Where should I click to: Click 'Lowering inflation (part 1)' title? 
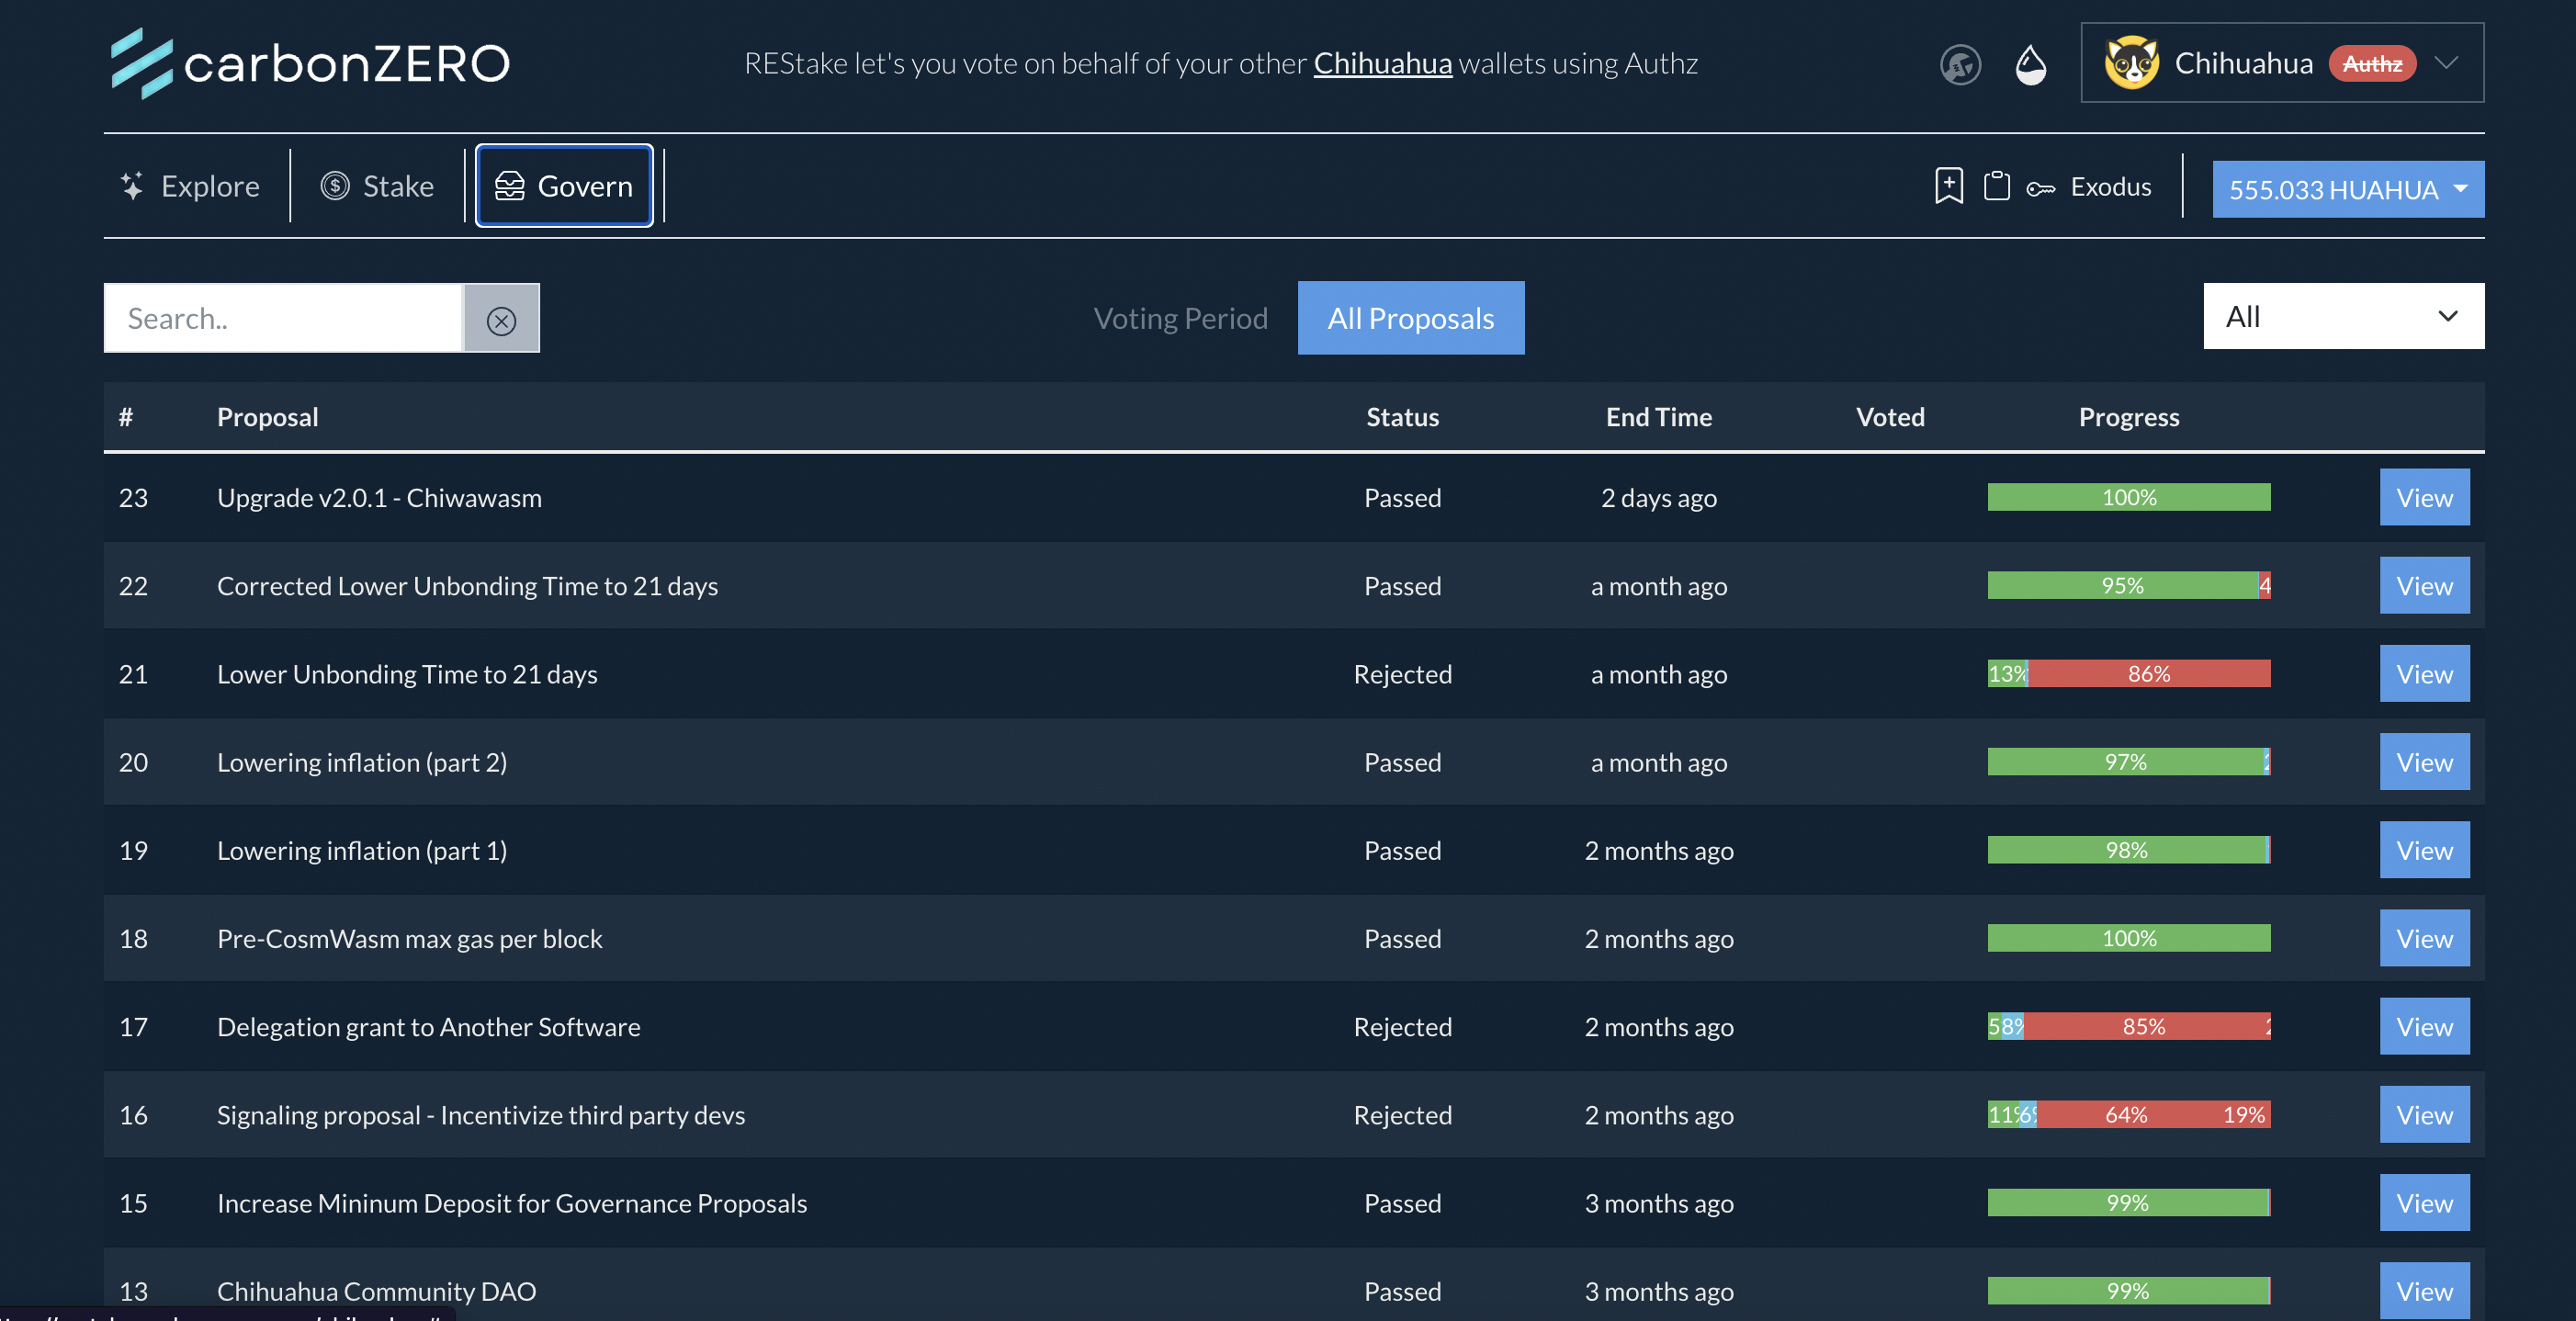362,850
